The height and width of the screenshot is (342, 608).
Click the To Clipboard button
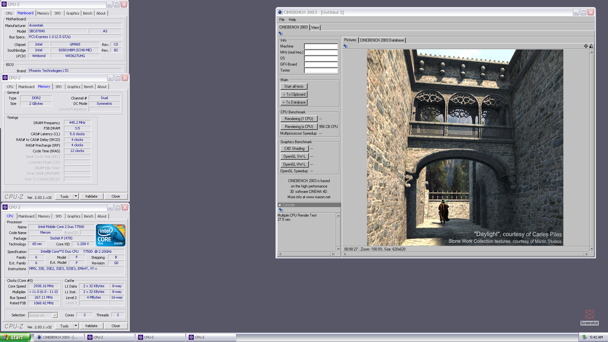click(x=294, y=94)
